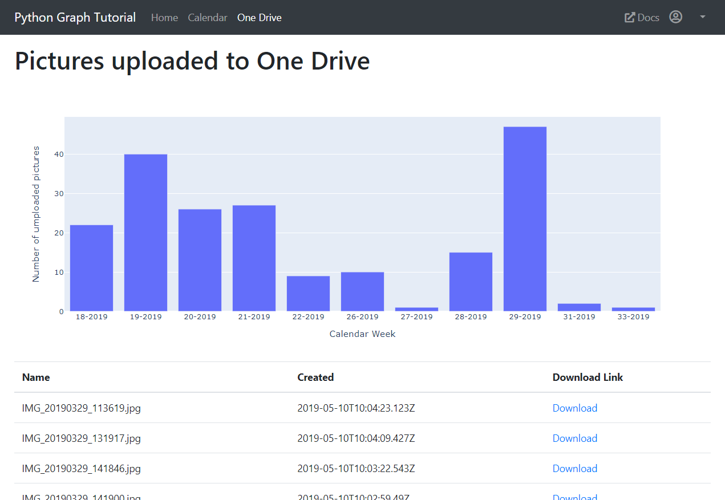Click the 29-2019 bar in the chart
Screen dimensions: 725x500
[x=525, y=219]
